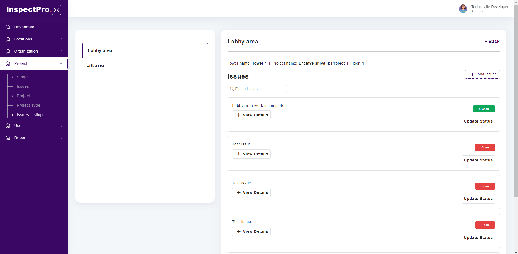This screenshot has width=518, height=254.
Task: Click the Organization sidebar icon
Action: 8,51
